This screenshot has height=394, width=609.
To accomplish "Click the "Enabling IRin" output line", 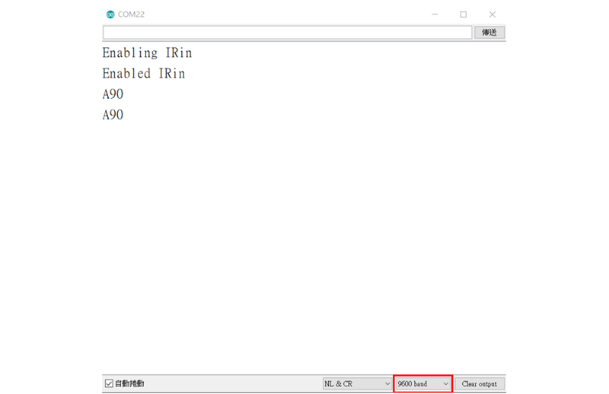I will [147, 53].
